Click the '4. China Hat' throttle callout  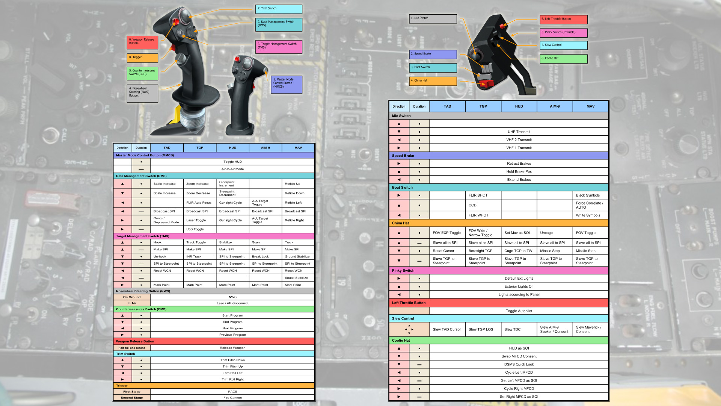click(433, 81)
